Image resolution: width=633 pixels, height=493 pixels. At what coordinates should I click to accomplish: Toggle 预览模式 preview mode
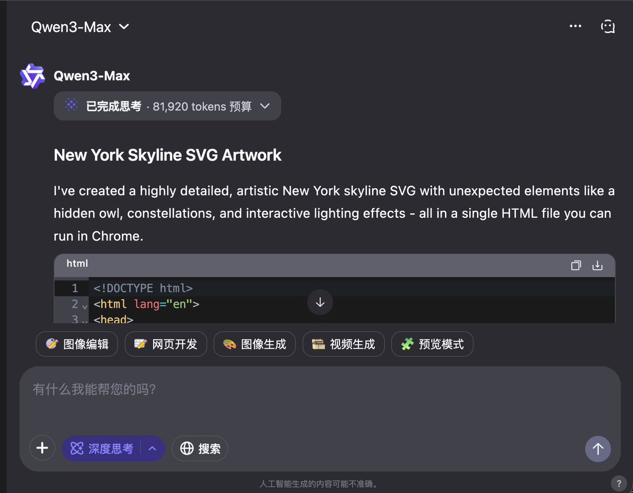pyautogui.click(x=432, y=344)
